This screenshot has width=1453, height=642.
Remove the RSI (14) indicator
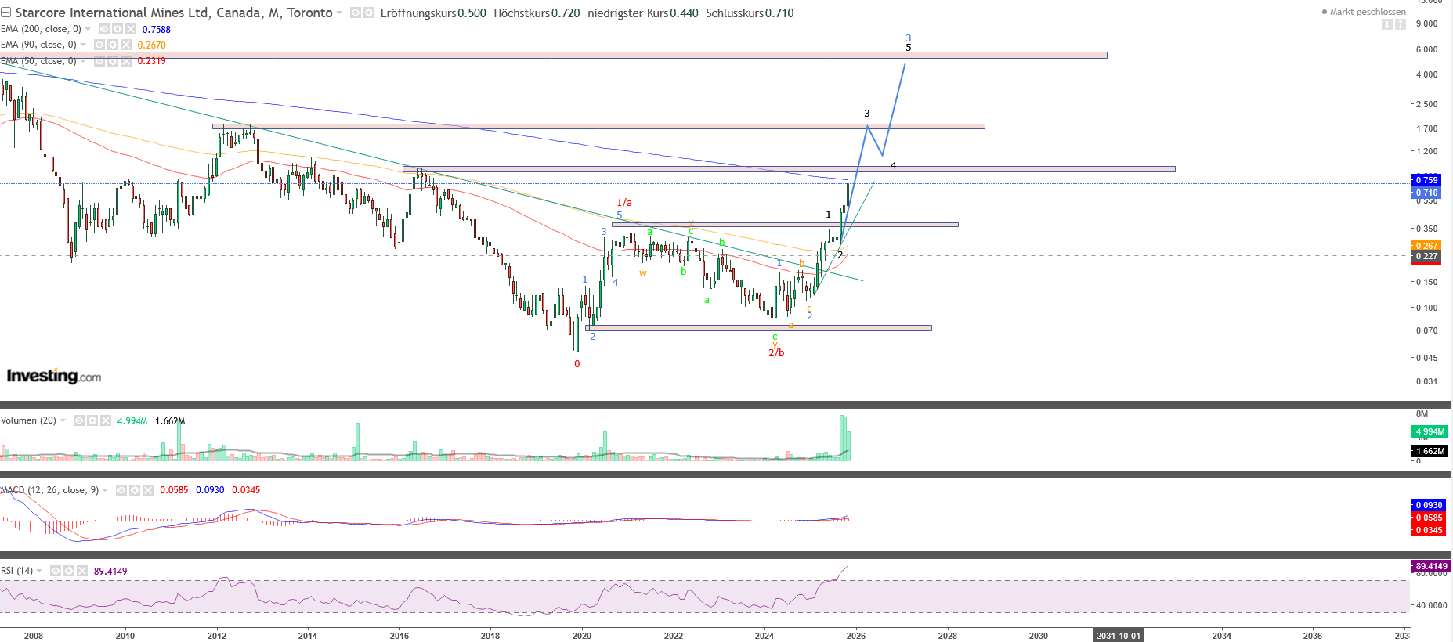[x=82, y=571]
